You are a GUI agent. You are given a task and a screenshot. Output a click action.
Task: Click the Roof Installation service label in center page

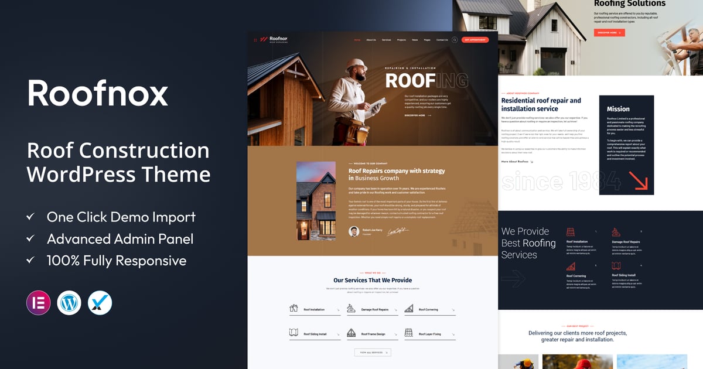pos(314,309)
